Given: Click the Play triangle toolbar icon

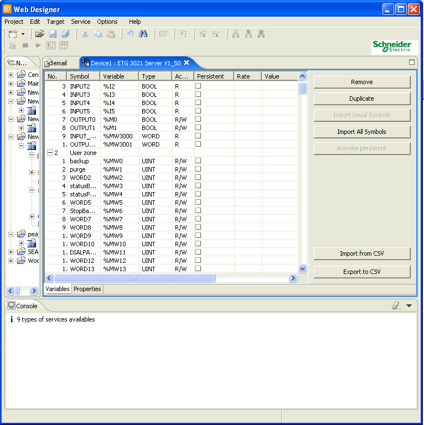Looking at the screenshot, I should (x=39, y=45).
